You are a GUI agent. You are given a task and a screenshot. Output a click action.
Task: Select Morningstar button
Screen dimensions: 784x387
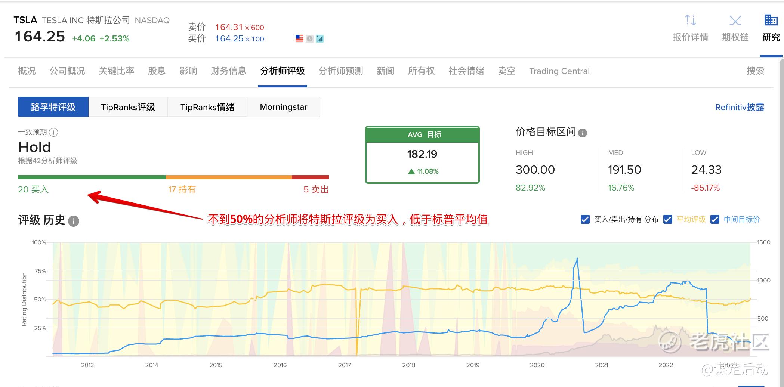click(284, 107)
